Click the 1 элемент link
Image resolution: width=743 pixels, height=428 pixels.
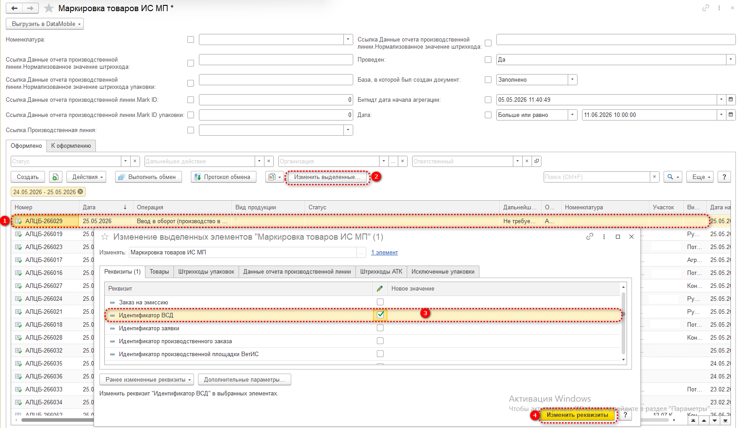(x=384, y=253)
